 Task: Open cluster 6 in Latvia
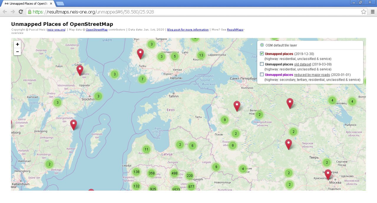coord(192,145)
